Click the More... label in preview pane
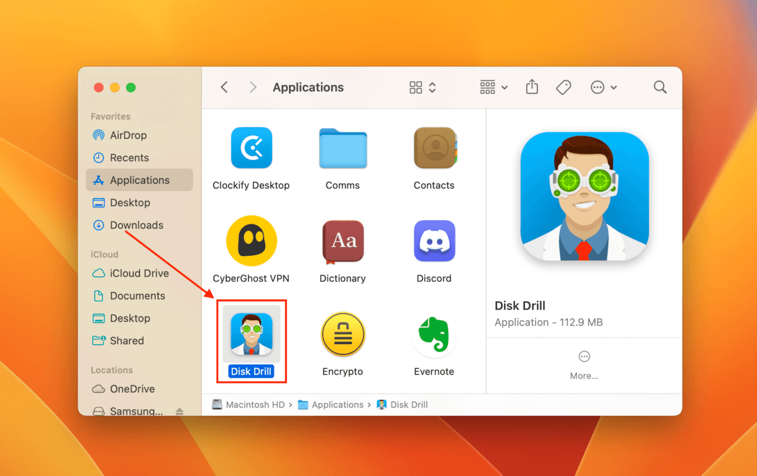The width and height of the screenshot is (757, 476). [x=584, y=376]
